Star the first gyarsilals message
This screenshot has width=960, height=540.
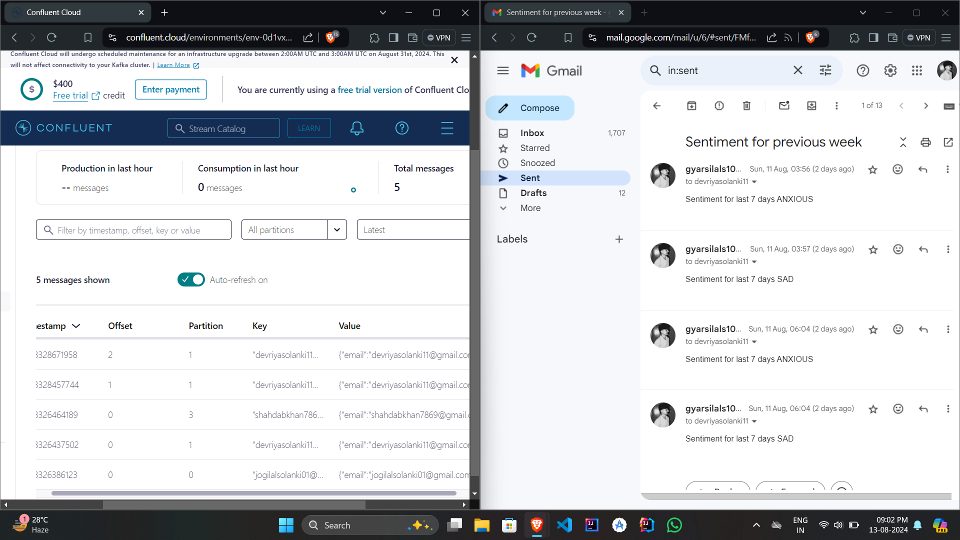tap(873, 169)
